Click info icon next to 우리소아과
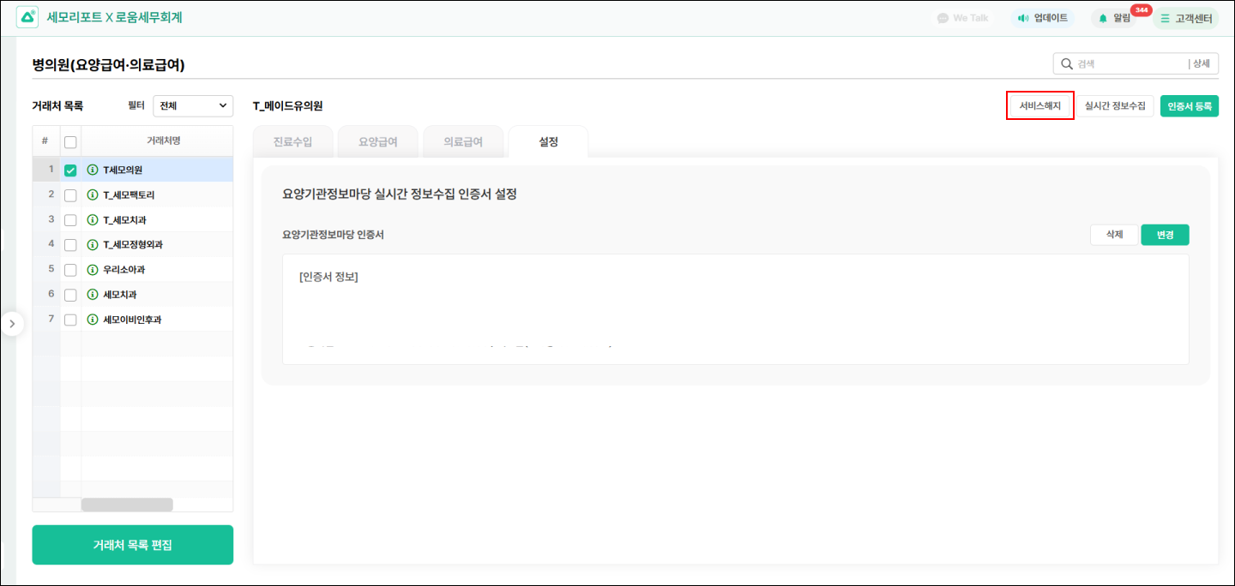Viewport: 1235px width, 586px height. 93,270
